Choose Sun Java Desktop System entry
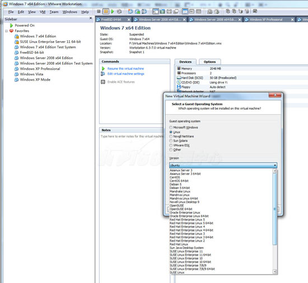Image resolution: width=308 pixels, height=283 pixels. coord(221,248)
